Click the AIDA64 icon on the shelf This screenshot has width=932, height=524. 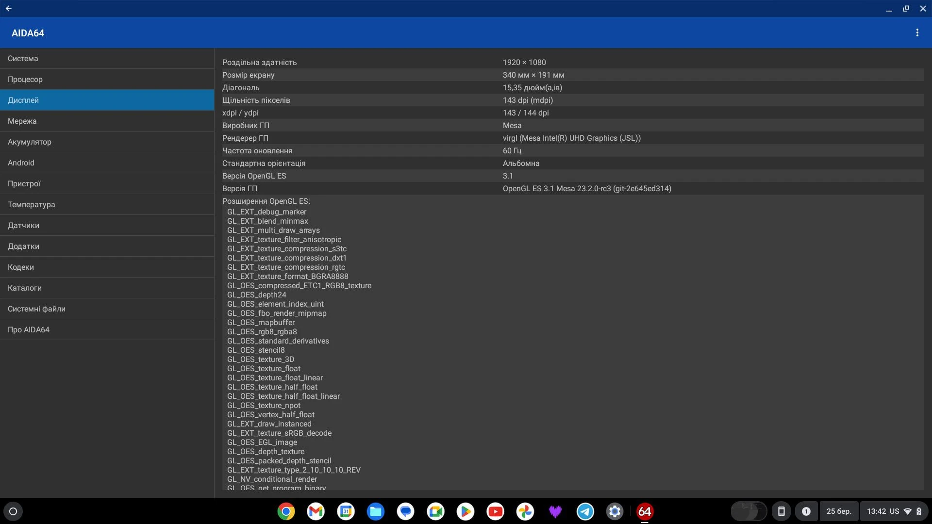645,511
